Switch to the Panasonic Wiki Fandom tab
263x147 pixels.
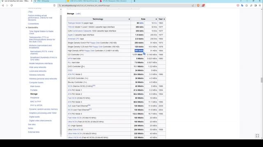click(115, 1)
